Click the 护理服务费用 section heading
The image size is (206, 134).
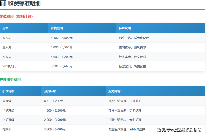(10, 79)
